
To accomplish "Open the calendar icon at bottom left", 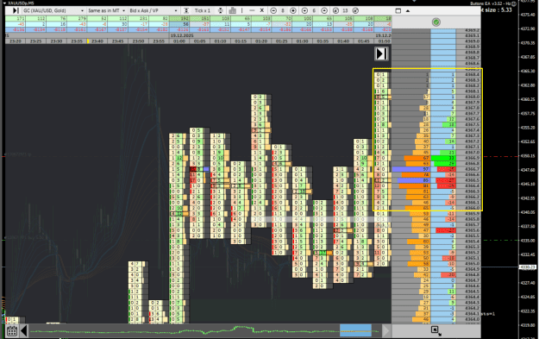I will pos(12,330).
